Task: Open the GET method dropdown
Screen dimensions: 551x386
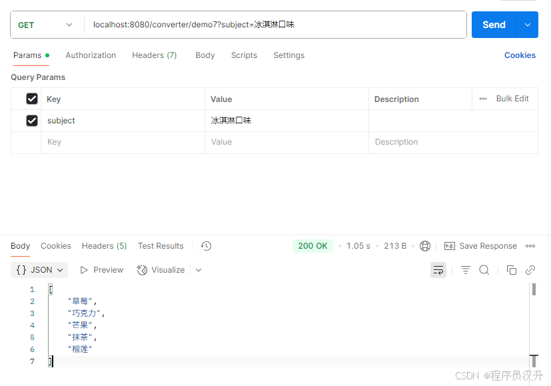Action: (x=45, y=25)
